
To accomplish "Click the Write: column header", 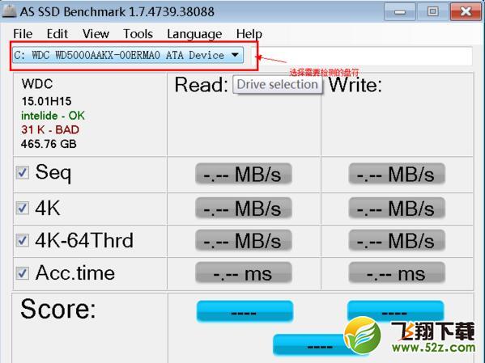I will pos(355,85).
